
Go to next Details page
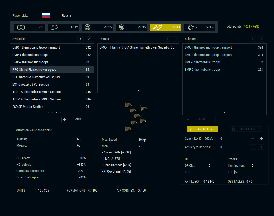tap(176, 39)
